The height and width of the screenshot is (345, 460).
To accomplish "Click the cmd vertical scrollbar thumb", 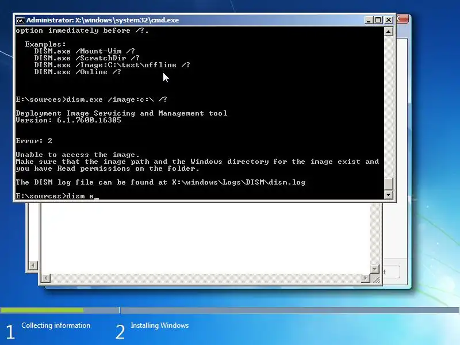I will (389, 184).
